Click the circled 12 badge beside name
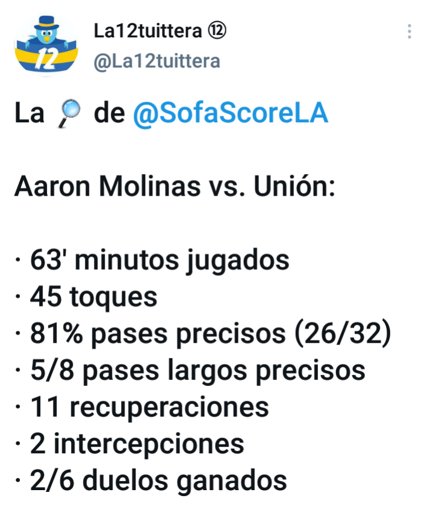433x510 pixels. pos(217,31)
